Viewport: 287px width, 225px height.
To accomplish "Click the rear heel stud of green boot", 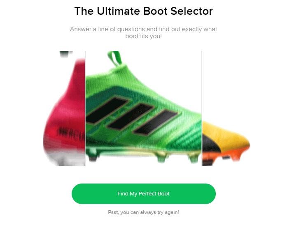I will tap(93, 156).
